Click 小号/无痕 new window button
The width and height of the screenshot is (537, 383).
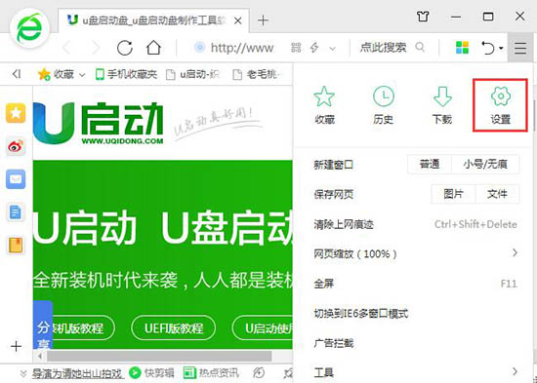485,165
